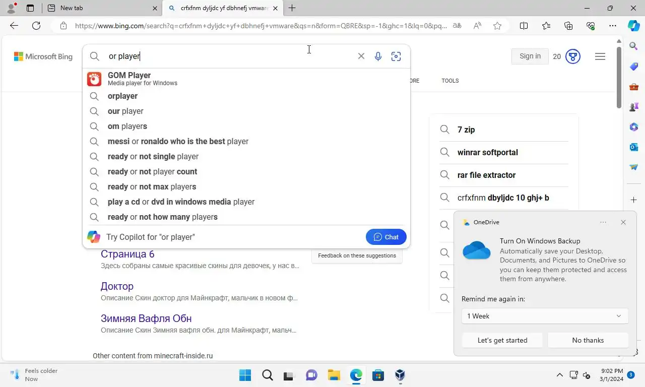Image resolution: width=645 pixels, height=387 pixels.
Task: Select GOM Player suggestion
Action: 246,79
